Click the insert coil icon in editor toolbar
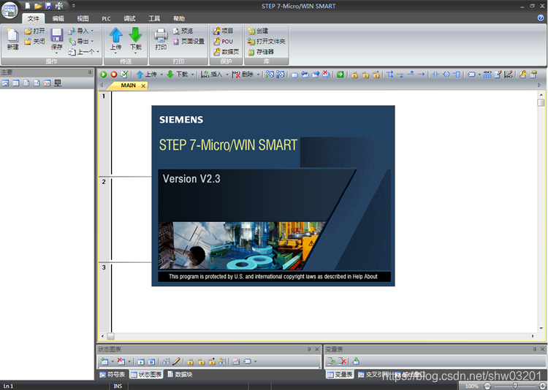Viewport: 548px width, 390px height. click(446, 74)
